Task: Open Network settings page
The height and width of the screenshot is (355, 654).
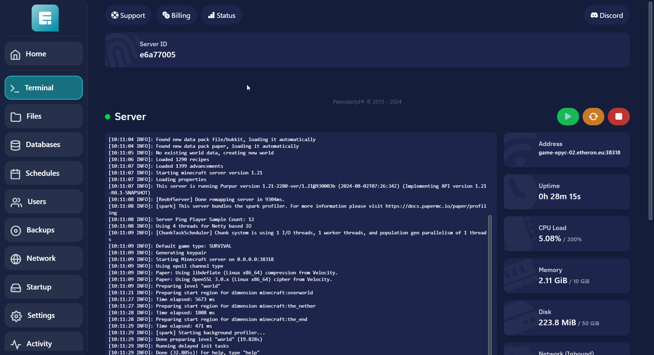Action: pyautogui.click(x=44, y=258)
